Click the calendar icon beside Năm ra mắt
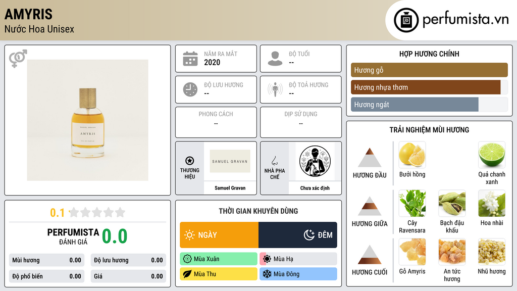This screenshot has height=291, width=517. tap(190, 59)
